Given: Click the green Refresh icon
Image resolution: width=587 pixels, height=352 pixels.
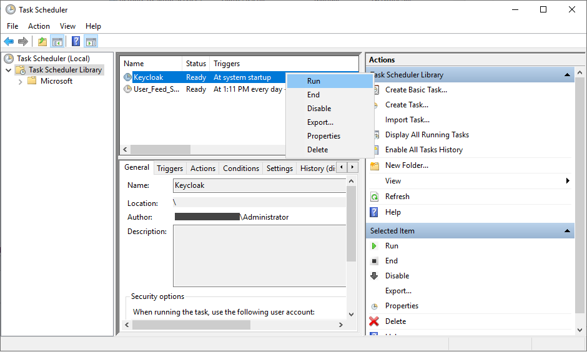Looking at the screenshot, I should pos(374,197).
